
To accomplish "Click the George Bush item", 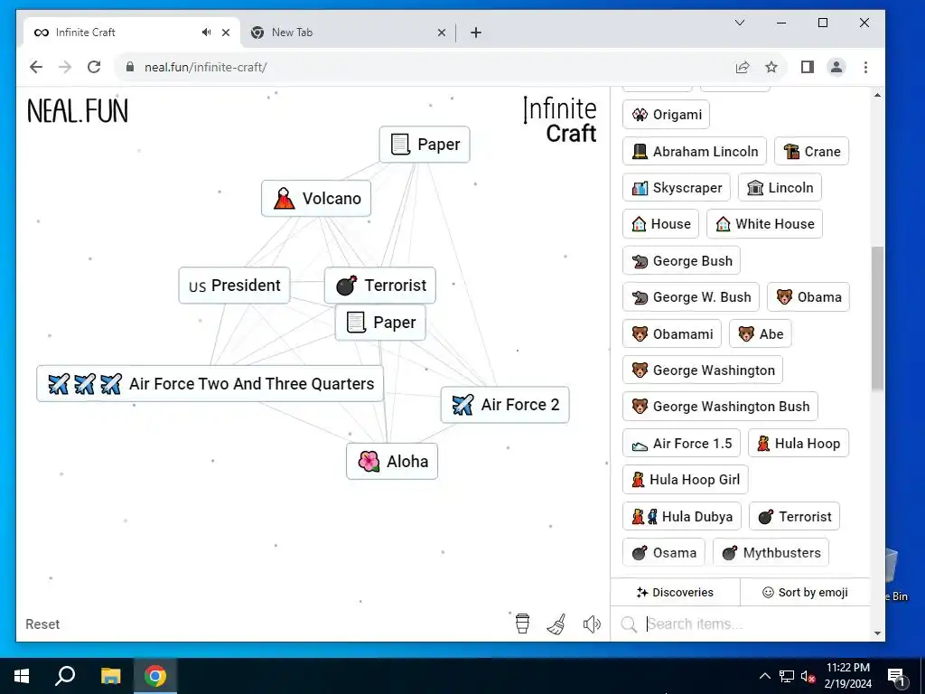I will click(x=681, y=261).
